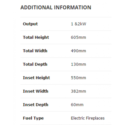The image size is (125, 125).
Task: Click the word Fireplaces in Fuel Type value
Action: pos(95,118)
